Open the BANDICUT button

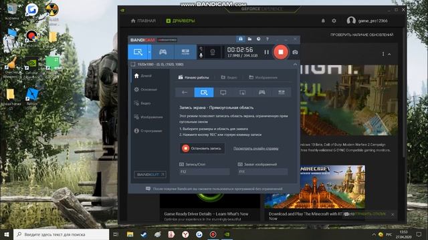(x=150, y=175)
